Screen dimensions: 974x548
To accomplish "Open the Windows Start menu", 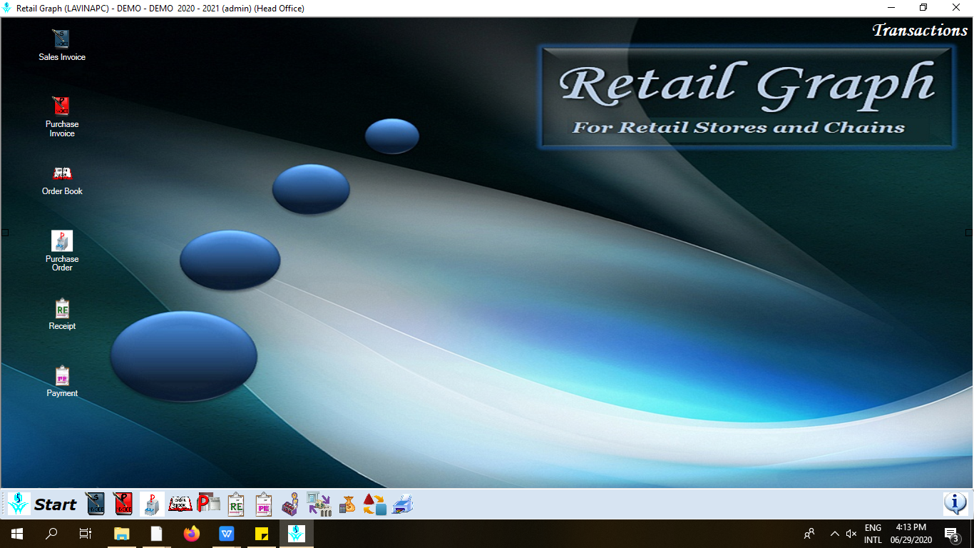I will click(x=16, y=534).
